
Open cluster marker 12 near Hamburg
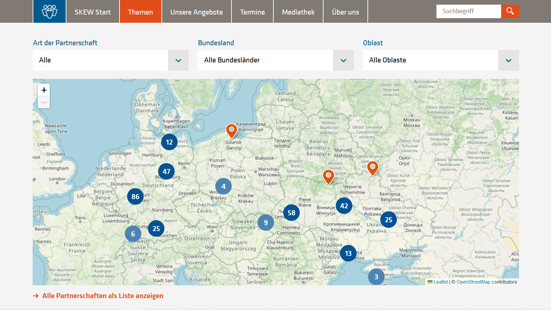(169, 142)
